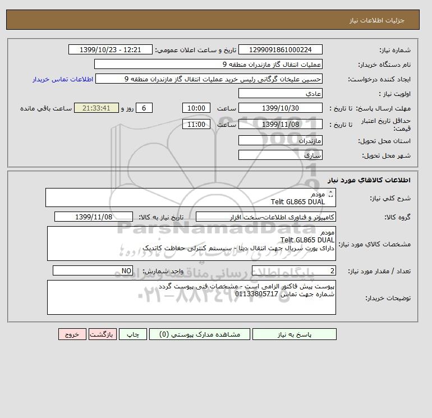Viewport: 432px width, 418px height.
Task: Click the اولویت نیاز field showing عادی
Action: click(280, 93)
